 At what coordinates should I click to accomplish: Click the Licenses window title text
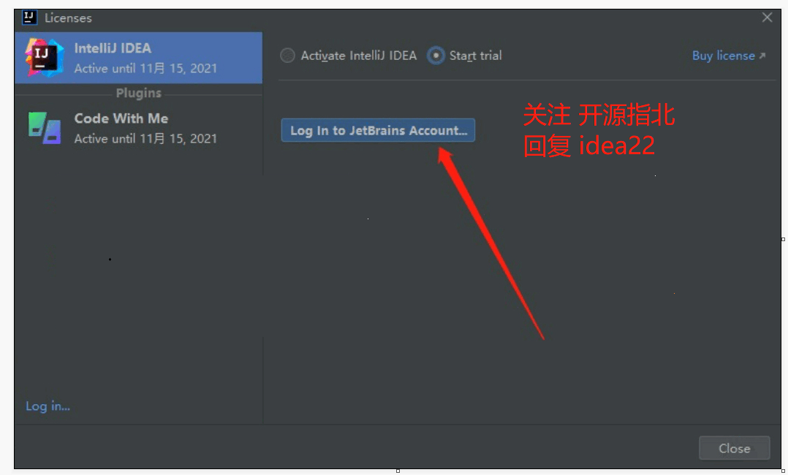(x=69, y=18)
